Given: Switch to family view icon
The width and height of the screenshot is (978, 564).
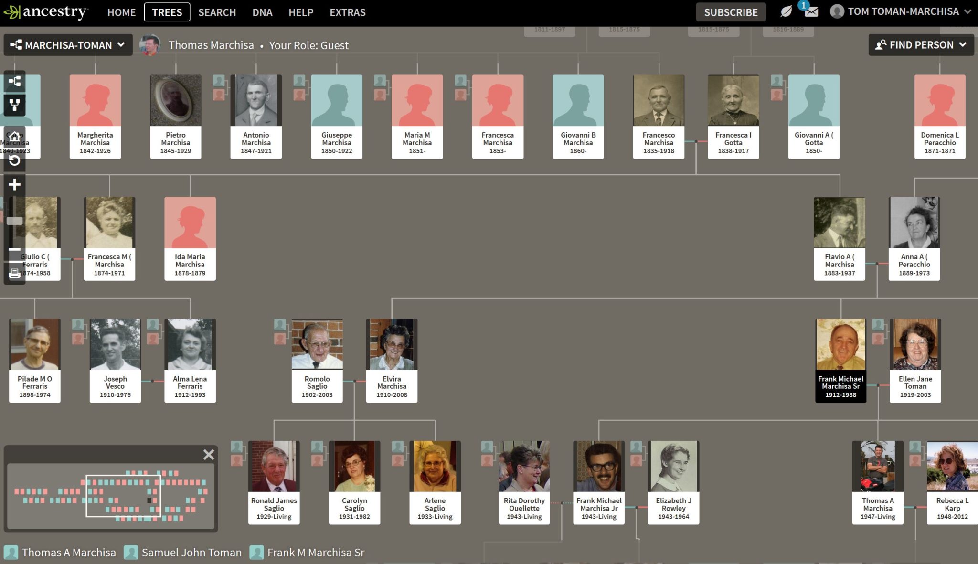Looking at the screenshot, I should [x=14, y=105].
